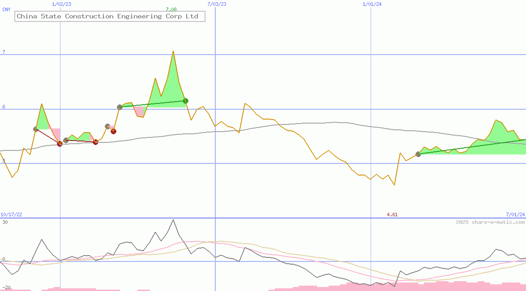This screenshot has width=526, height=291.
Task: Click the leftmost gray dot below the first price spike
Action: click(36, 129)
